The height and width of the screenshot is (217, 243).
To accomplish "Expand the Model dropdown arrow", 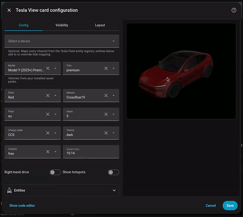I will coord(55,68).
